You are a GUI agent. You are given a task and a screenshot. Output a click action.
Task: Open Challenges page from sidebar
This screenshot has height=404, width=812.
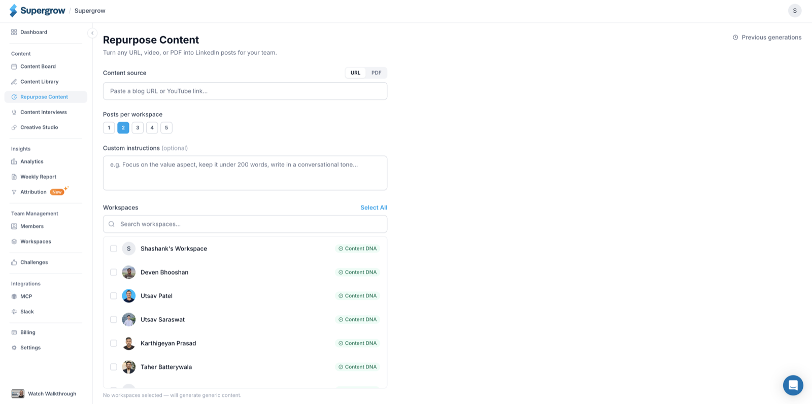tap(46, 262)
